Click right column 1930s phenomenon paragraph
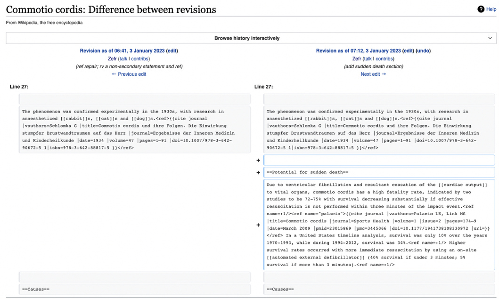 [x=379, y=129]
